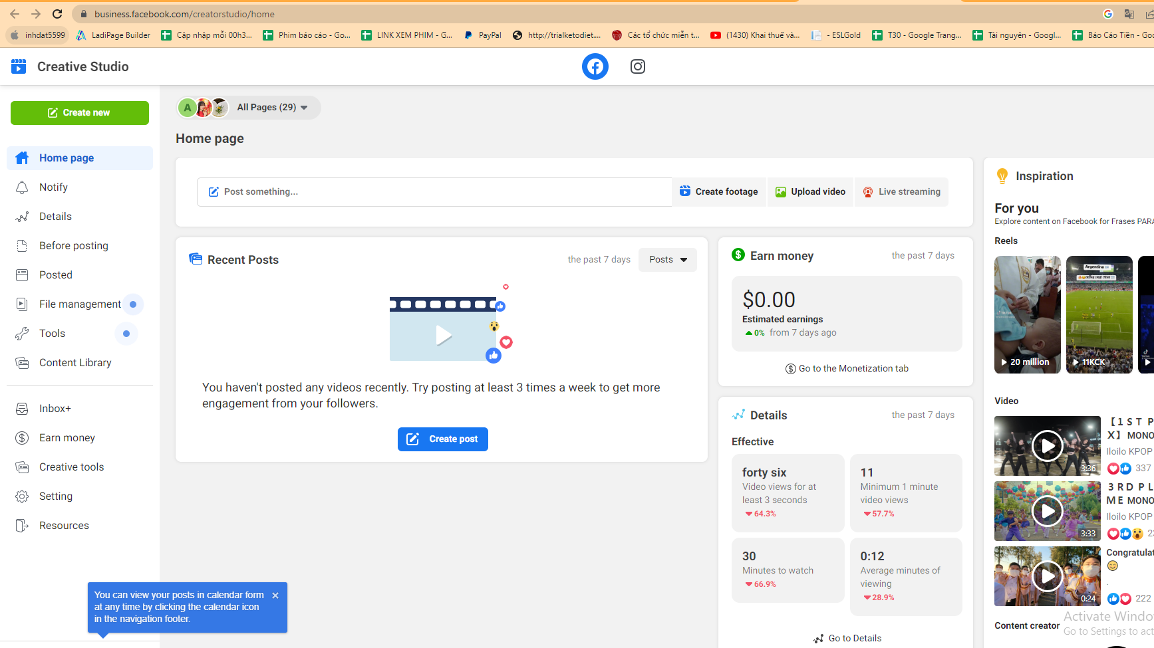The height and width of the screenshot is (648, 1154).
Task: Click the blue dot next to File management
Action: coord(133,304)
